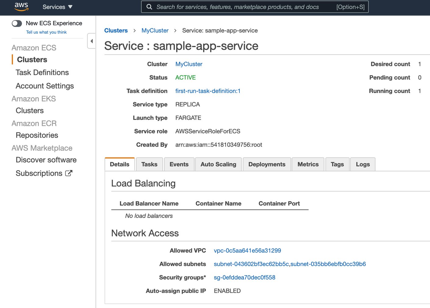This screenshot has width=430, height=308.
Task: View the Tags tab
Action: pyautogui.click(x=337, y=164)
